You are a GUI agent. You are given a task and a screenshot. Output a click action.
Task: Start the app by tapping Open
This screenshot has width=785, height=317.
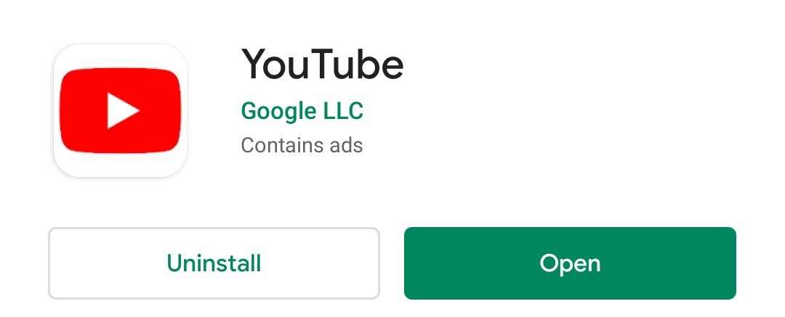570,263
